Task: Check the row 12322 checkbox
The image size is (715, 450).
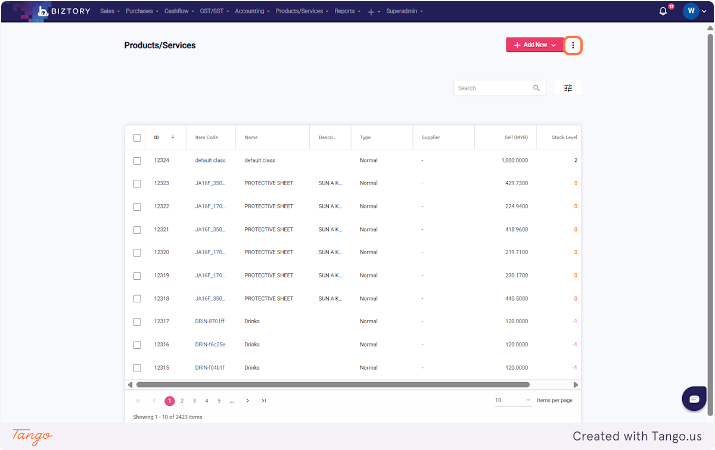Action: click(x=137, y=207)
